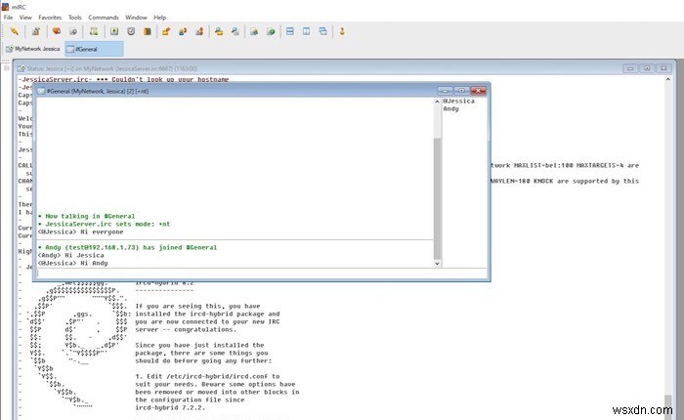Click Tile Vertical windows icon
The height and width of the screenshot is (420, 684).
pyautogui.click(x=306, y=30)
